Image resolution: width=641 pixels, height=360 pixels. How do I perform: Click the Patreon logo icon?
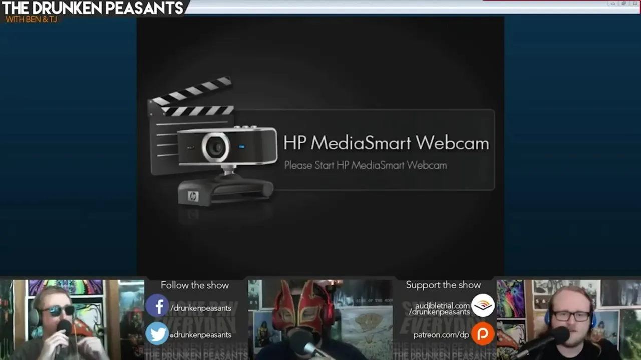pos(483,334)
